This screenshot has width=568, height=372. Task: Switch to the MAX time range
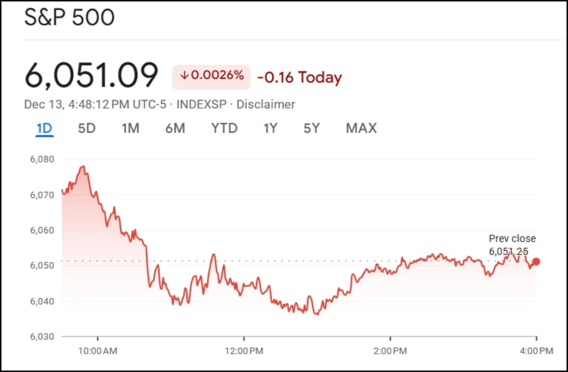[361, 128]
